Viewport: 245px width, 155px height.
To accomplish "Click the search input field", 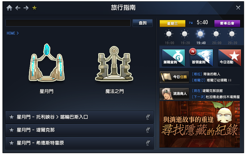I will [x=68, y=23].
